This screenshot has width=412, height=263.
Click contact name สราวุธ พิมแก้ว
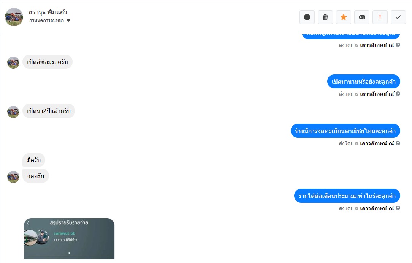click(x=48, y=13)
